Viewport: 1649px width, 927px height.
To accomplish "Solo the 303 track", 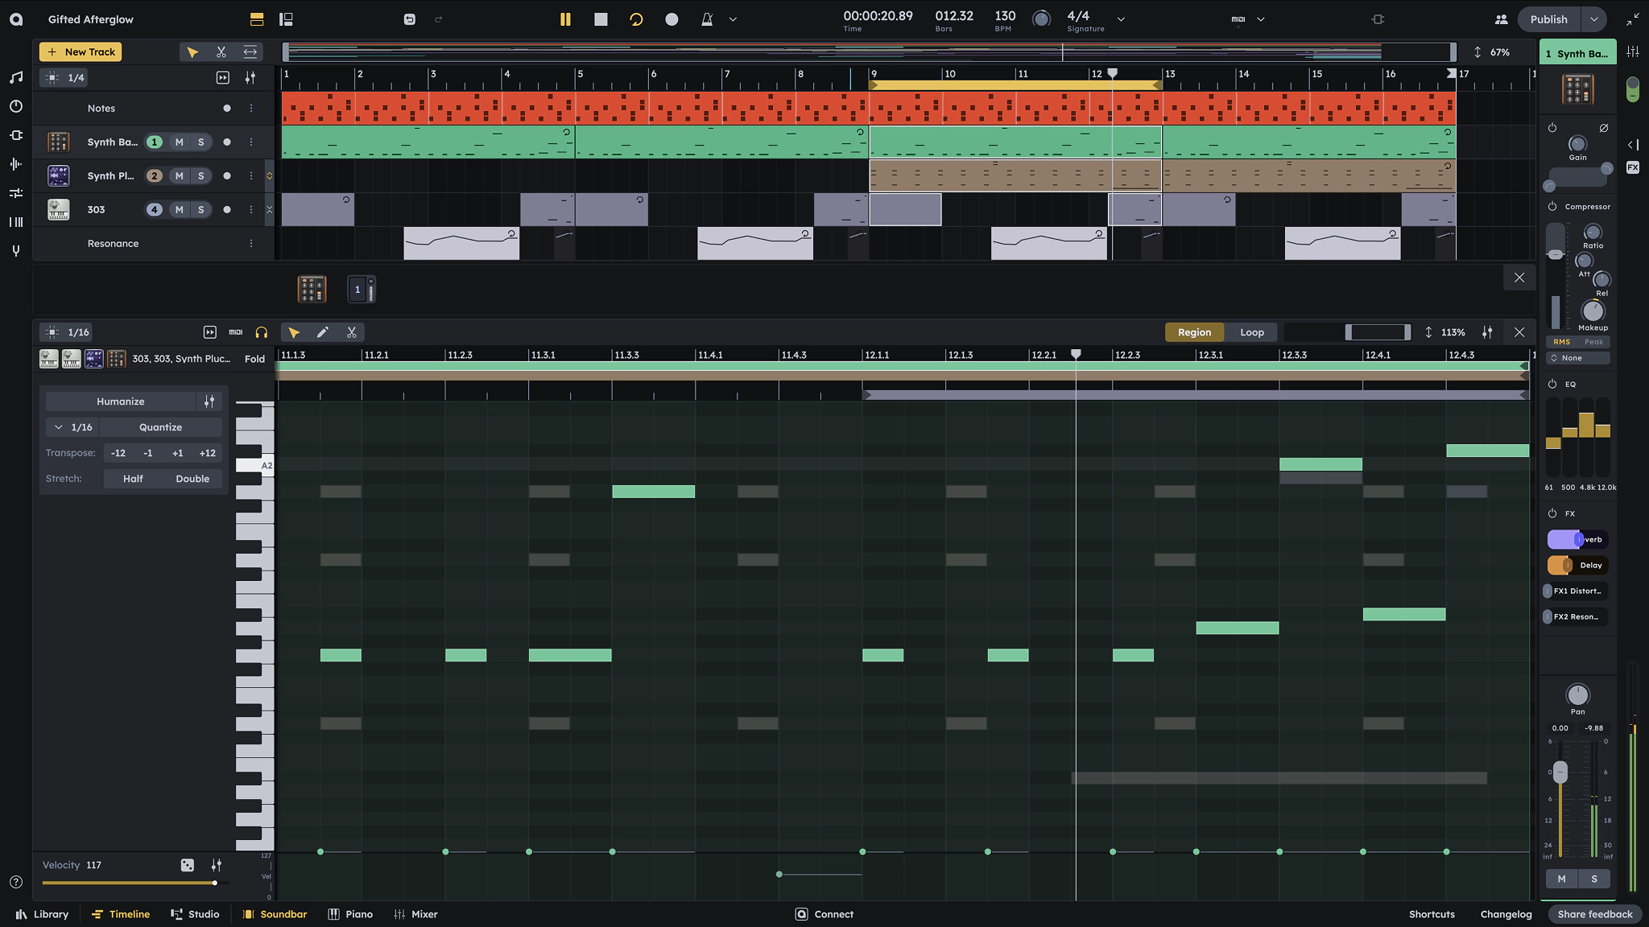I will (200, 209).
